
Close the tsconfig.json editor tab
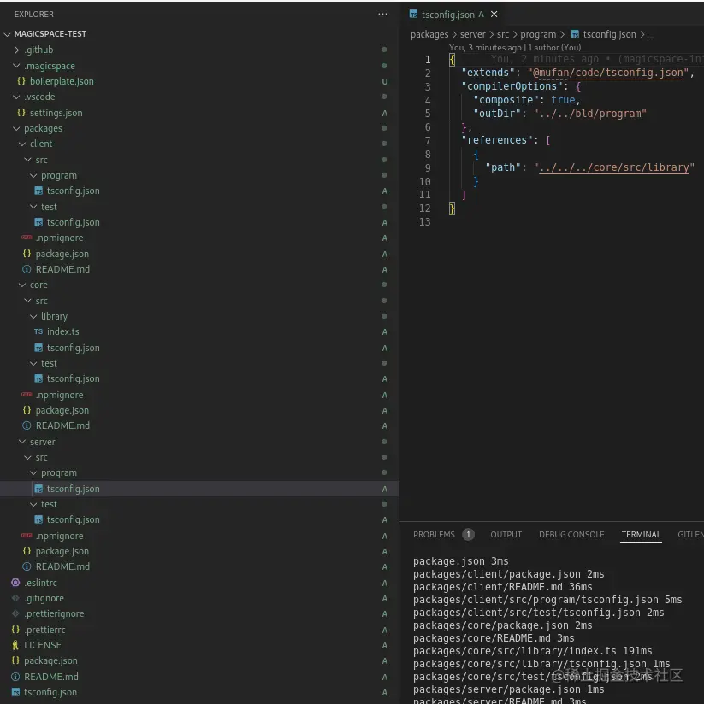(x=494, y=15)
